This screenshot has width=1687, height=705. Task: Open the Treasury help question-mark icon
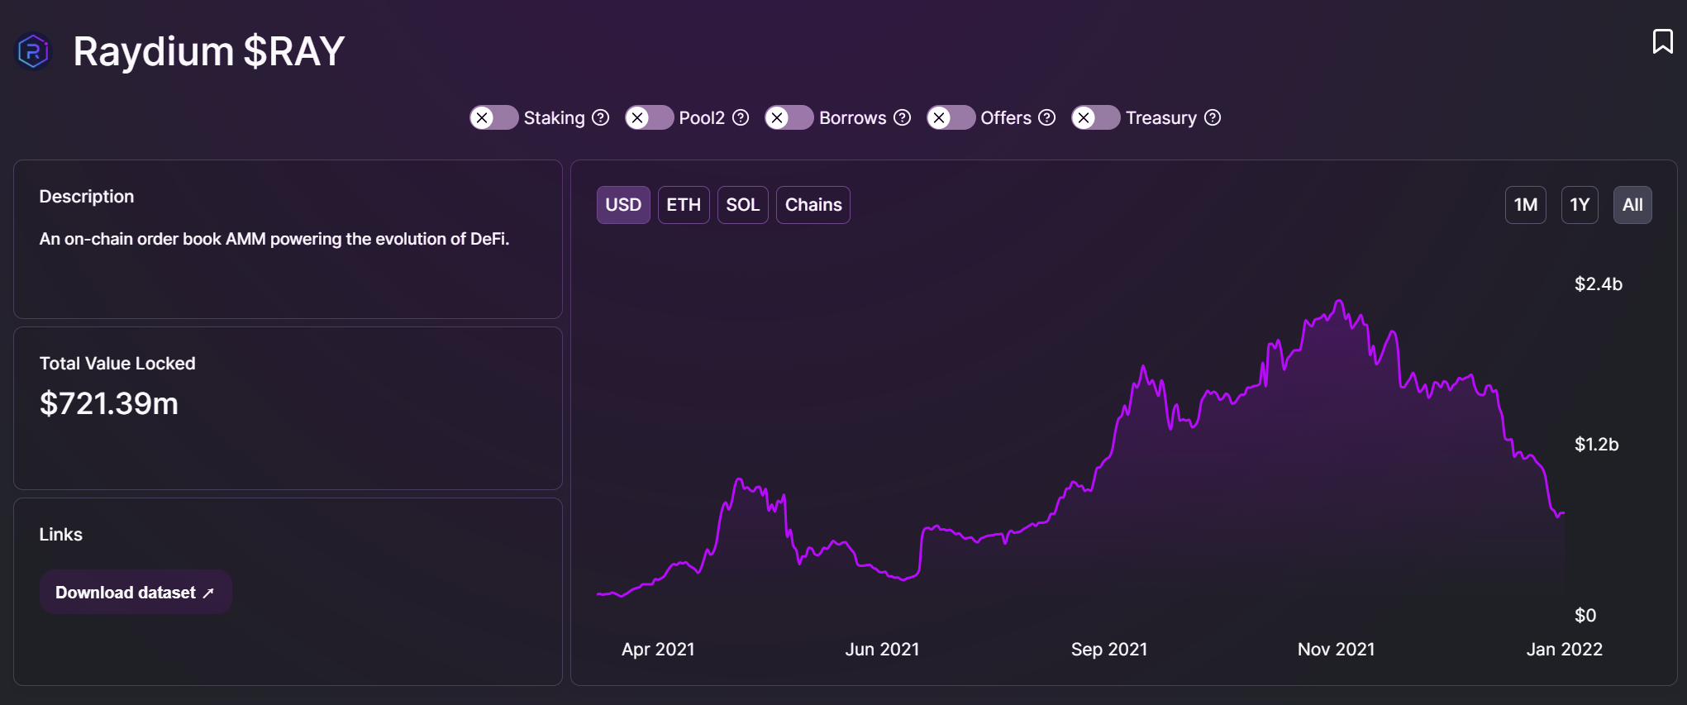[x=1213, y=117]
